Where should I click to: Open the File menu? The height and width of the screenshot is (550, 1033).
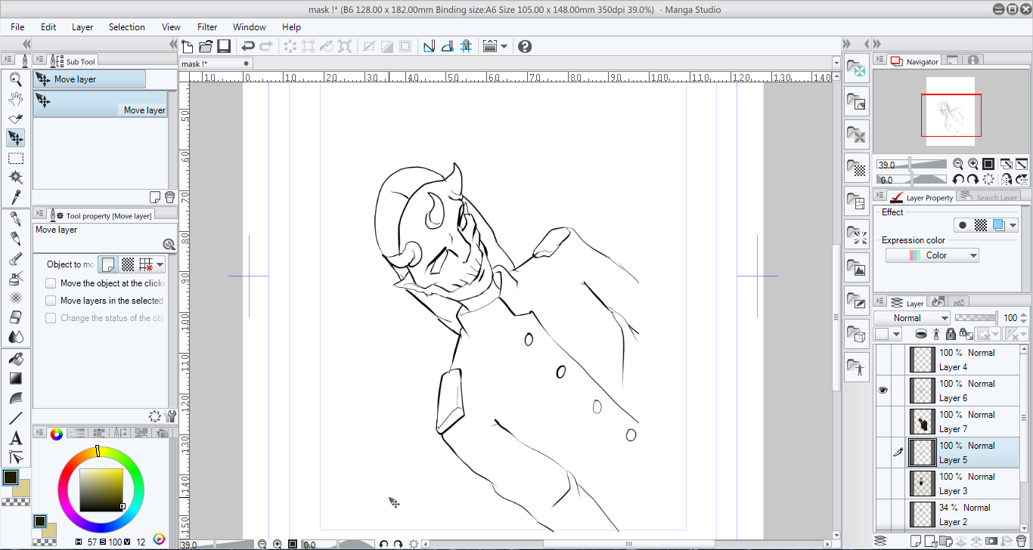(x=17, y=27)
